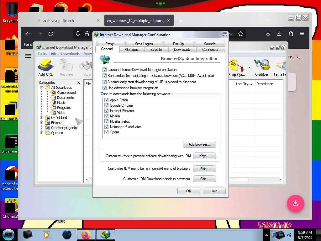This screenshot has height=241, width=321.
Task: Click Edit for context menu items
Action: 204,169
